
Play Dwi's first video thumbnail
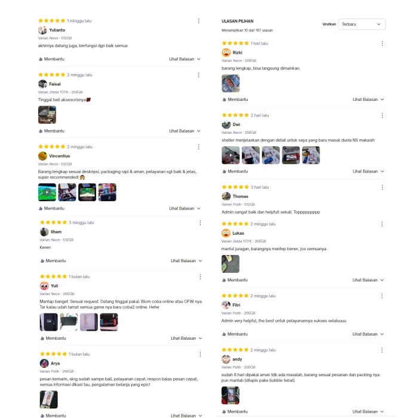[x=230, y=155]
